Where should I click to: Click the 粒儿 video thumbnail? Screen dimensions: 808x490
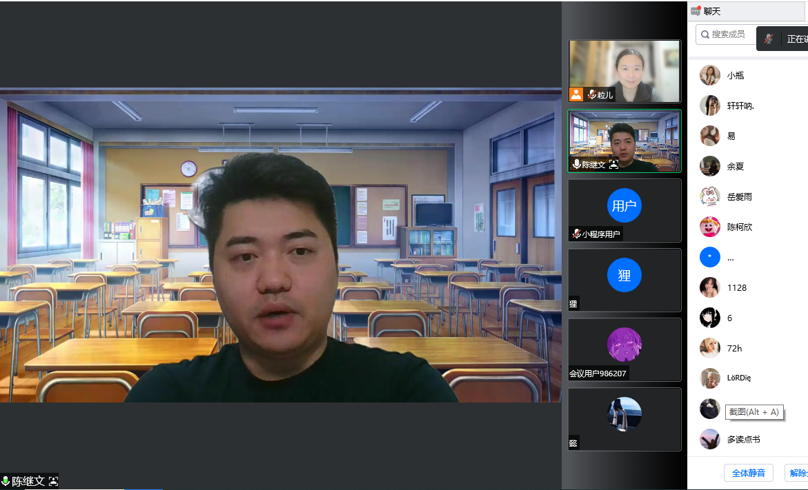[x=624, y=69]
